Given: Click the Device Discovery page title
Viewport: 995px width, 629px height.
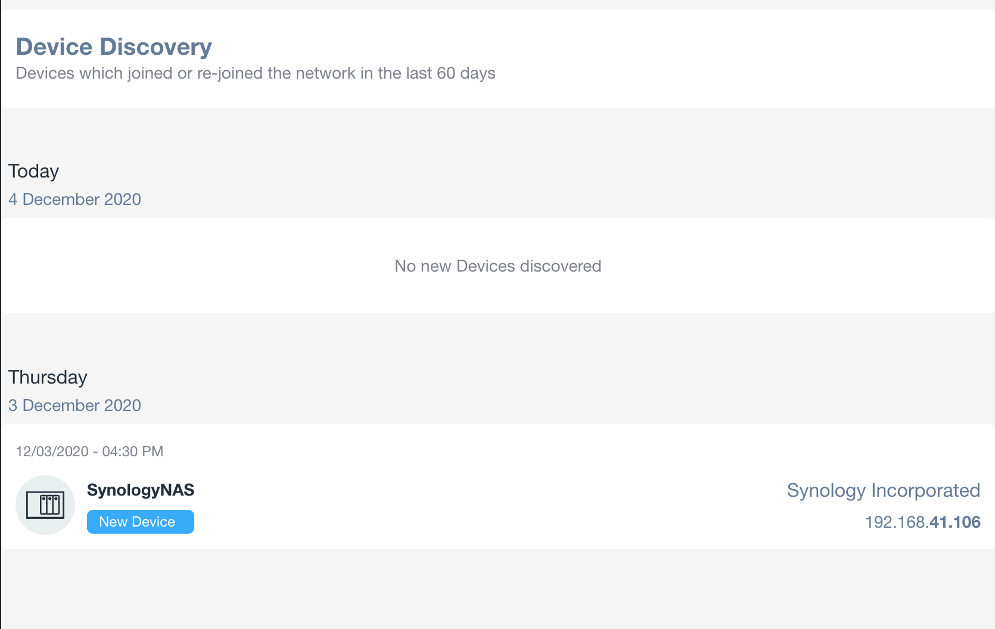Looking at the screenshot, I should click(x=113, y=46).
